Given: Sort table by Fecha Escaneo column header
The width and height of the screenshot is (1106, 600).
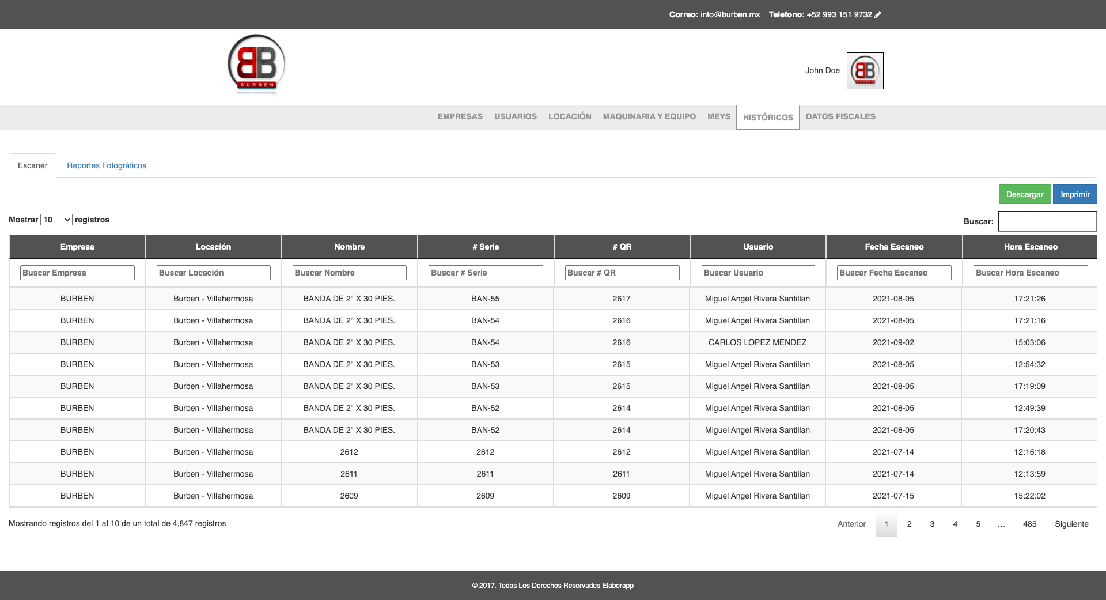Looking at the screenshot, I should (894, 247).
